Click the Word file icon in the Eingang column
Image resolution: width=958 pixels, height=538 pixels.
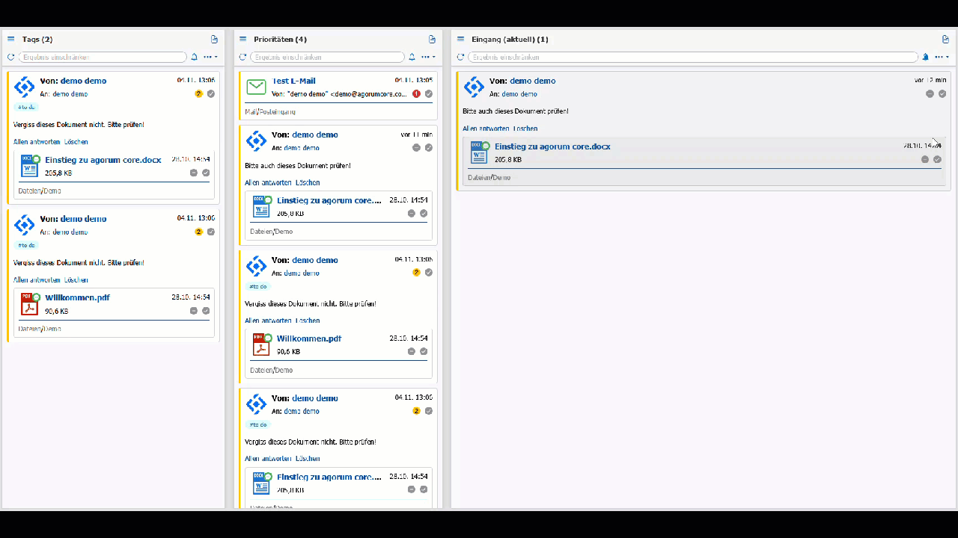coord(479,152)
